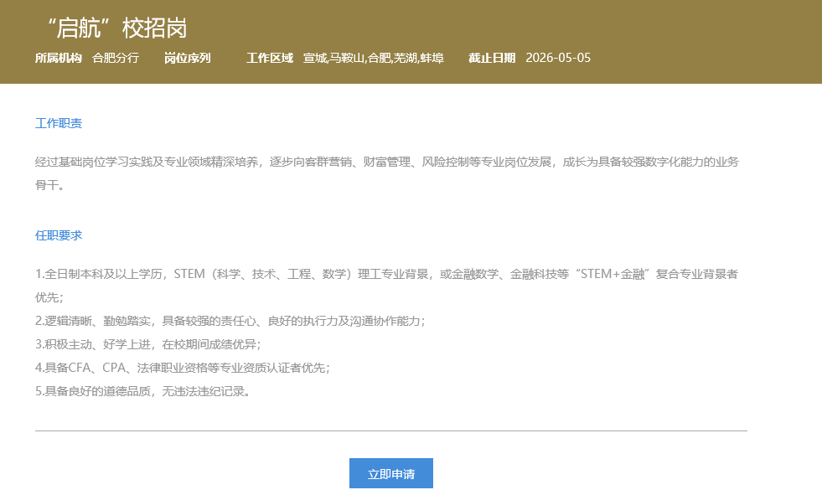This screenshot has width=822, height=495.
Task: Click the 截止日期 label
Action: pos(492,59)
